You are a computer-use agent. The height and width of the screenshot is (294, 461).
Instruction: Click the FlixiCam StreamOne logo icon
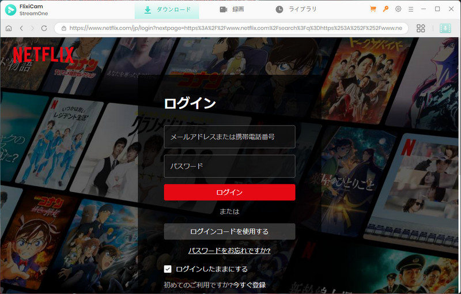[x=10, y=10]
